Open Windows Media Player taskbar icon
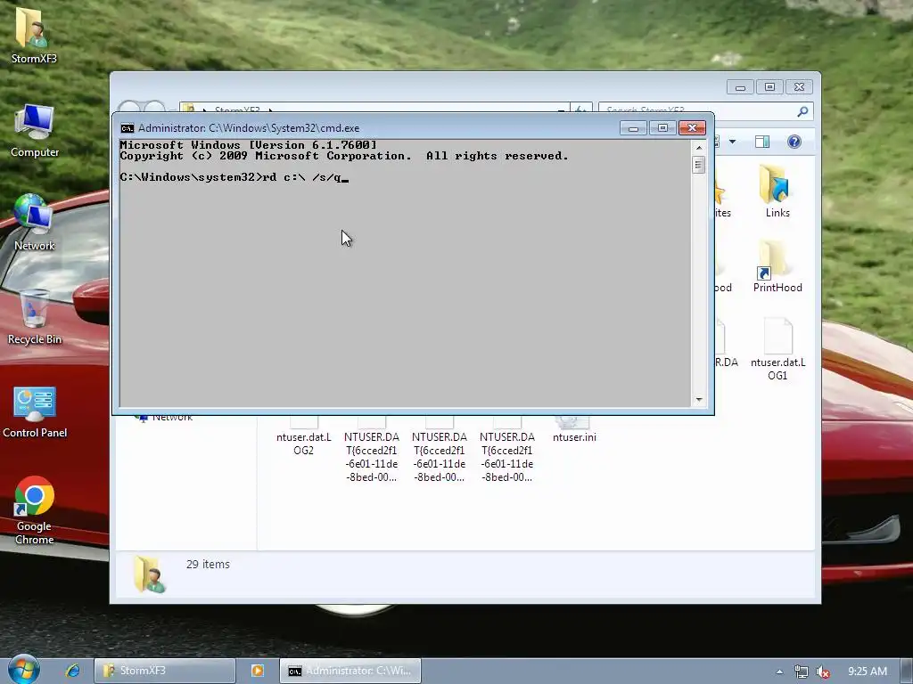 tap(258, 671)
